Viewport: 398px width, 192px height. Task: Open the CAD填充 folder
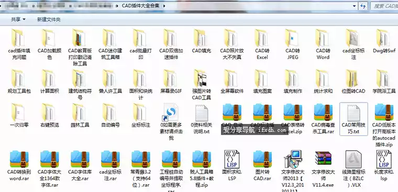pyautogui.click(x=201, y=41)
